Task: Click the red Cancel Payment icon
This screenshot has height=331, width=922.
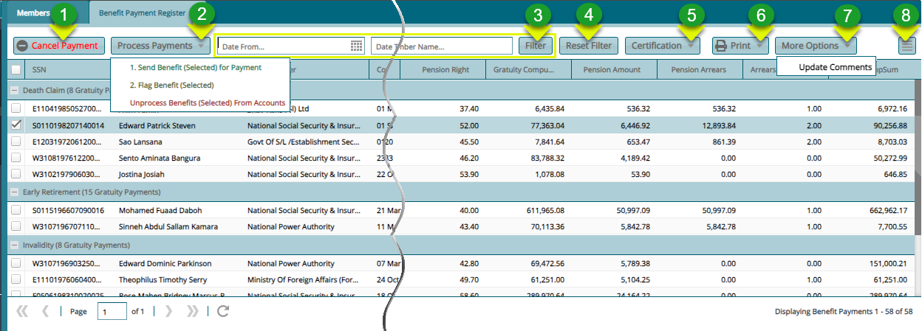Action: pyautogui.click(x=23, y=46)
